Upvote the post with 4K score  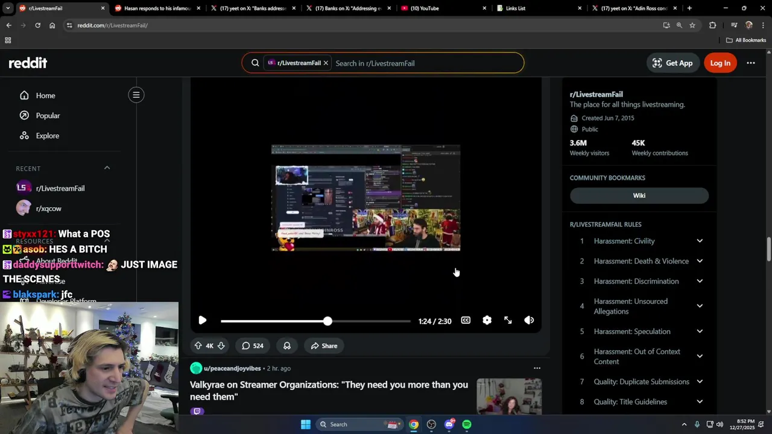198,345
